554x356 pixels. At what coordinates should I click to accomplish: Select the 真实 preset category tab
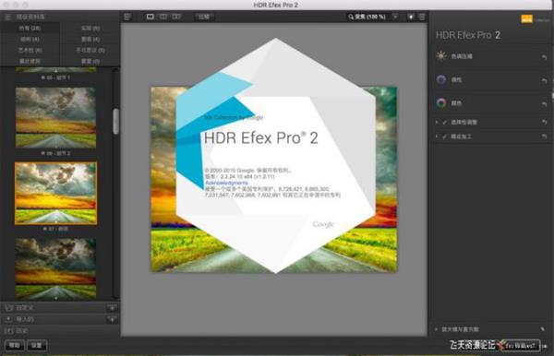[90, 28]
